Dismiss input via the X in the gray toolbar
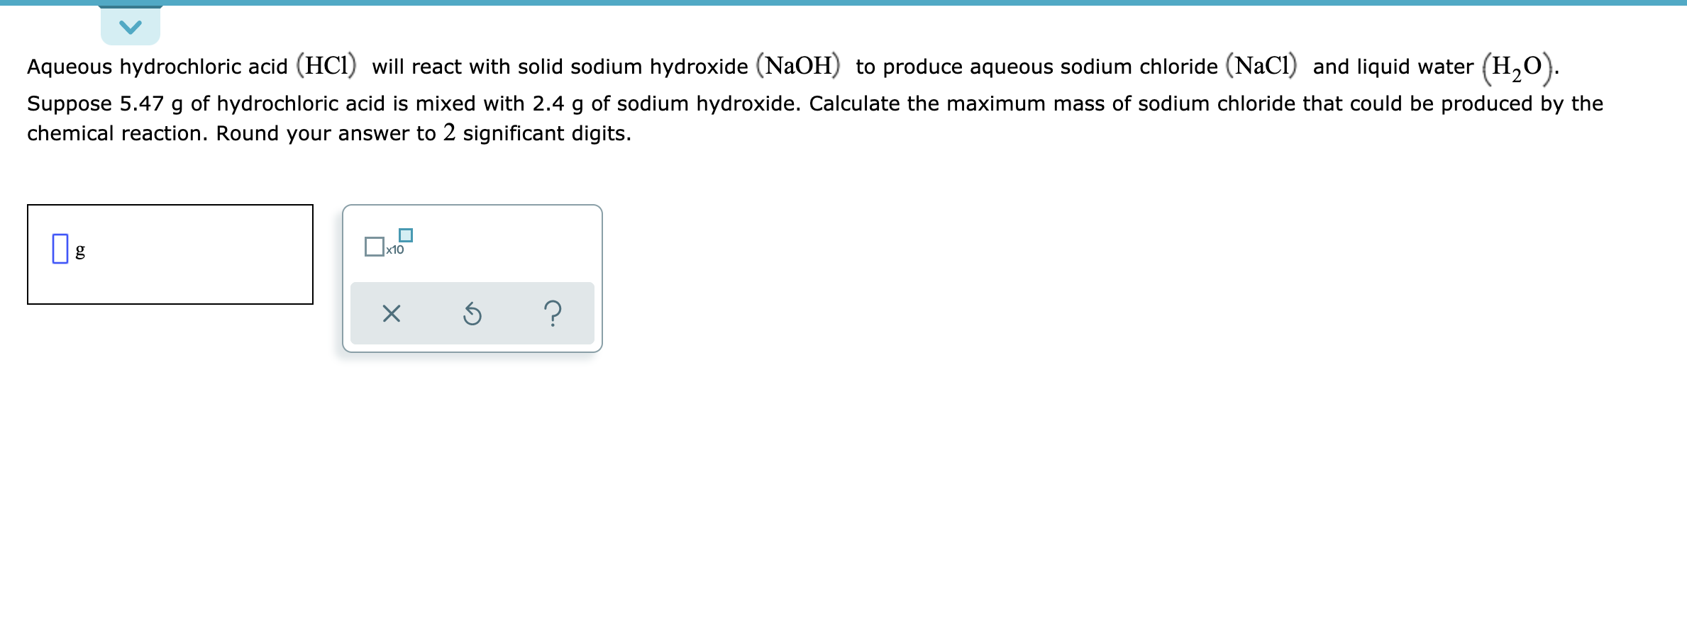The height and width of the screenshot is (618, 1687). click(391, 314)
